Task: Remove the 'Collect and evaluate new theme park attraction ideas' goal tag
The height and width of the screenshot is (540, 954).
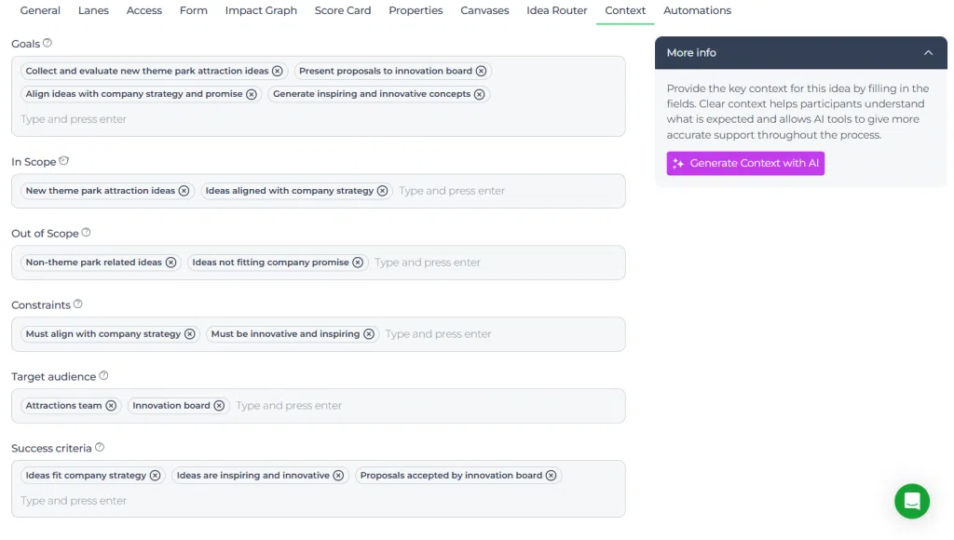Action: pyautogui.click(x=278, y=71)
